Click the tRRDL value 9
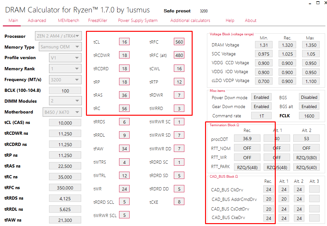The width and height of the screenshot is (327, 226). point(124,135)
